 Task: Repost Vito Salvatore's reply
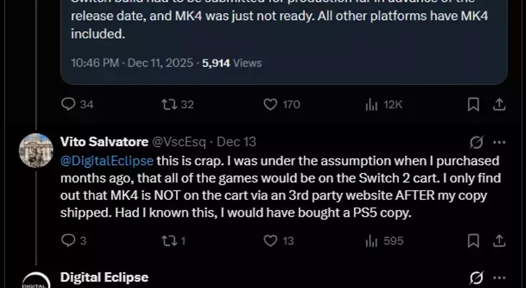coord(169,240)
